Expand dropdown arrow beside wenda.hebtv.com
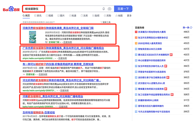 tap(57, 91)
